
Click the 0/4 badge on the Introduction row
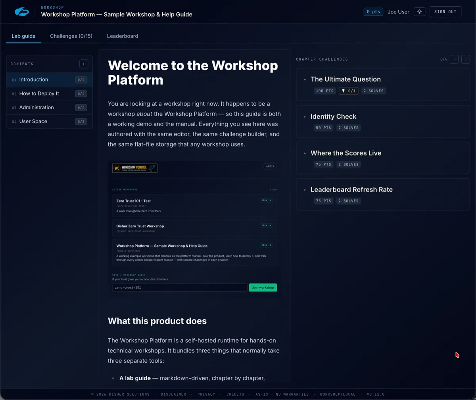pyautogui.click(x=81, y=80)
